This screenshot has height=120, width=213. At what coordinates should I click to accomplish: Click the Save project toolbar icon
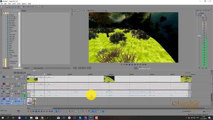7,7
